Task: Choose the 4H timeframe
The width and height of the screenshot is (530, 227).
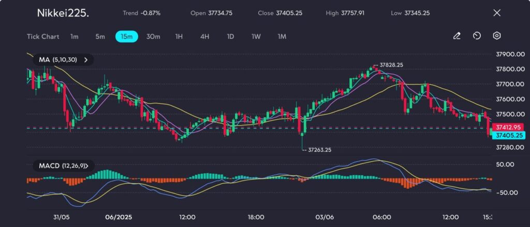Action: (204, 37)
